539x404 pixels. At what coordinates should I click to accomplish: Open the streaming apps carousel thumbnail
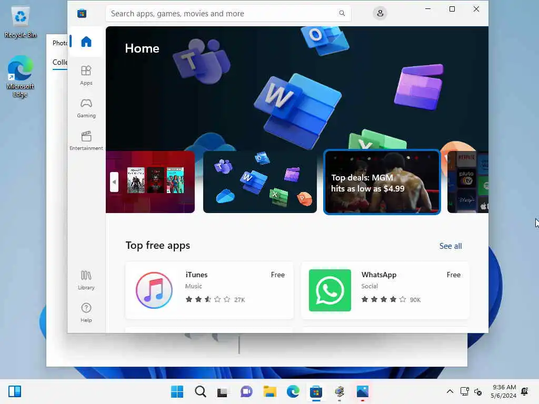point(468,181)
